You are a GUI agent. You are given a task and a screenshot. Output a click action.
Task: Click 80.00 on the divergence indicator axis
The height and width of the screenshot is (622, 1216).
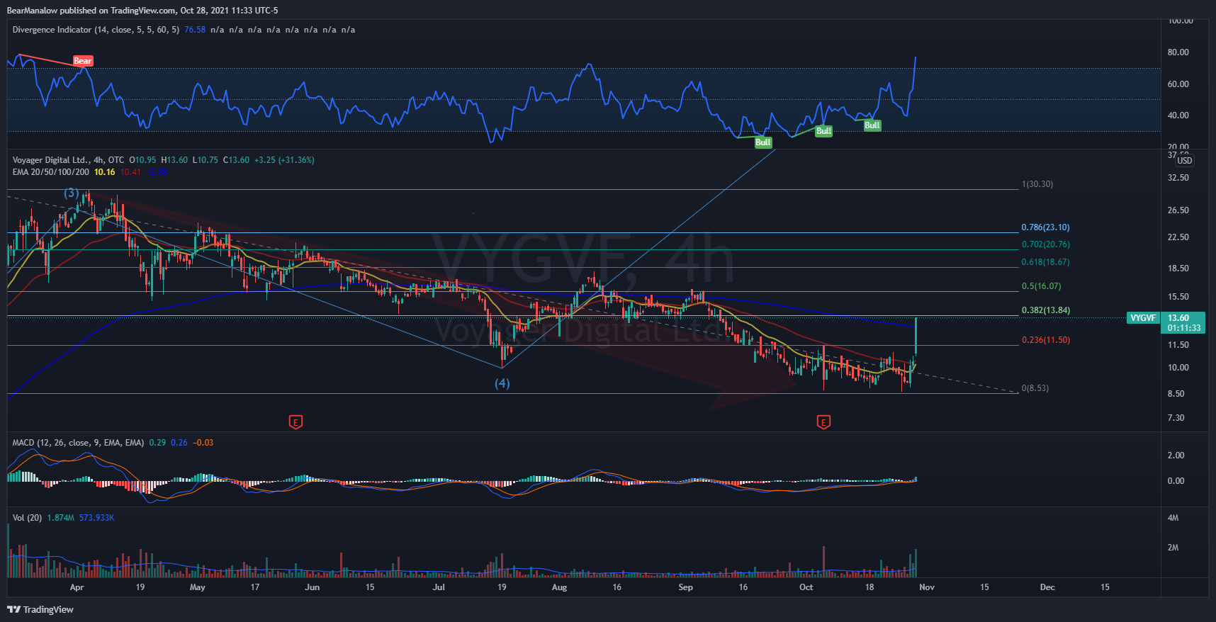1178,52
